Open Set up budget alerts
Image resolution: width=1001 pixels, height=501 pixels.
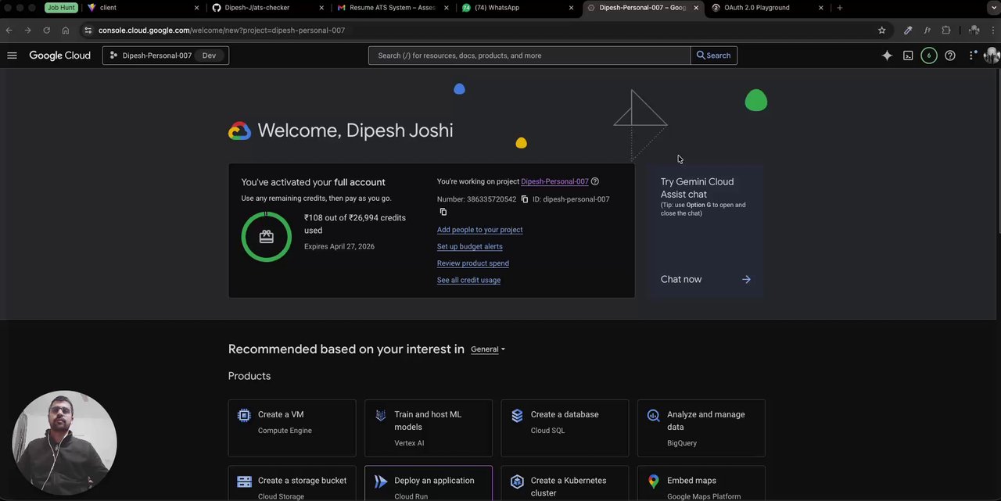pyautogui.click(x=469, y=246)
